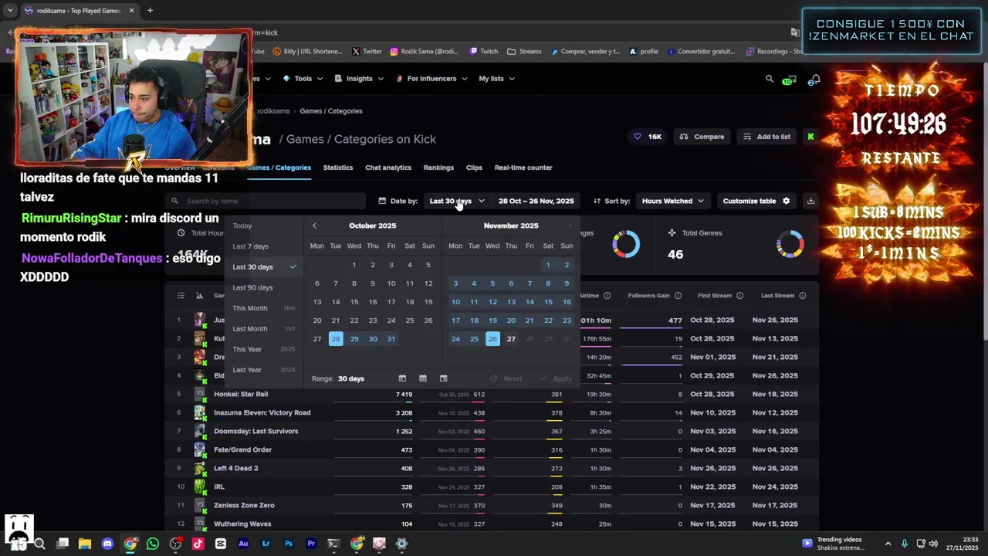Viewport: 988px width, 556px height.
Task: Go to next month in calendar
Action: [570, 225]
